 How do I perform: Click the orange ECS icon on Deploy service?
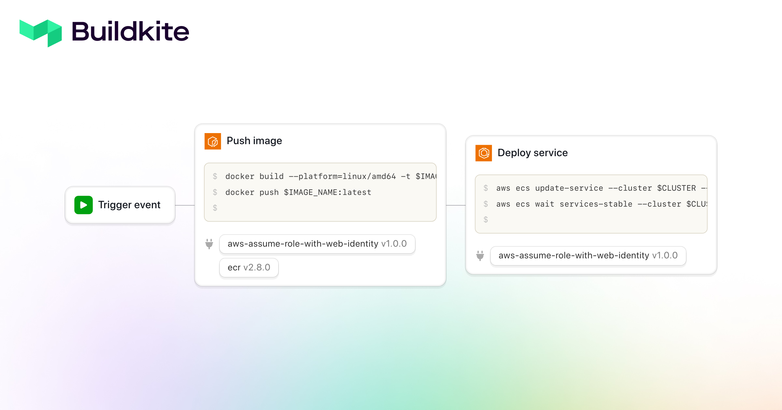484,153
